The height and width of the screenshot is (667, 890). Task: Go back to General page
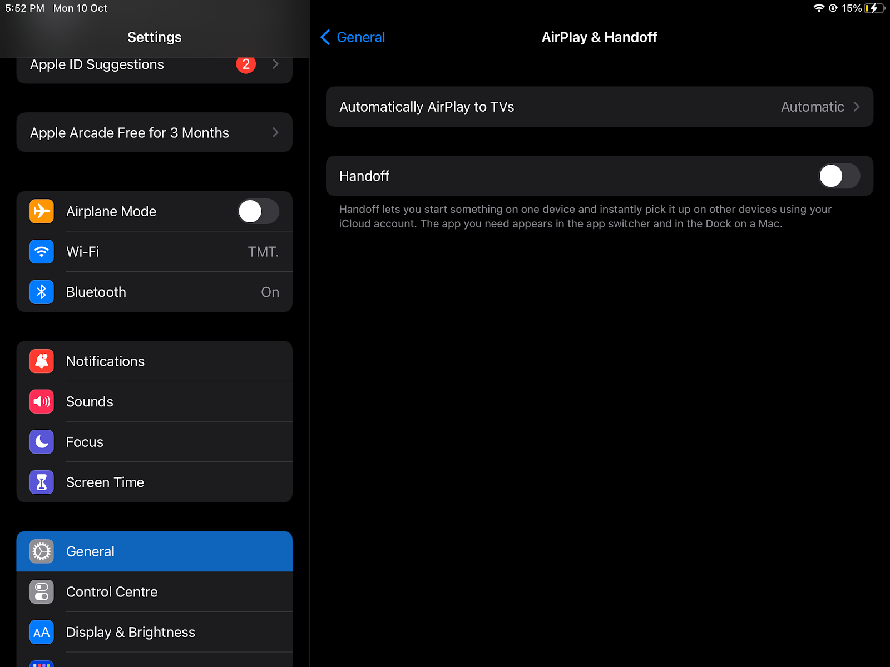353,37
